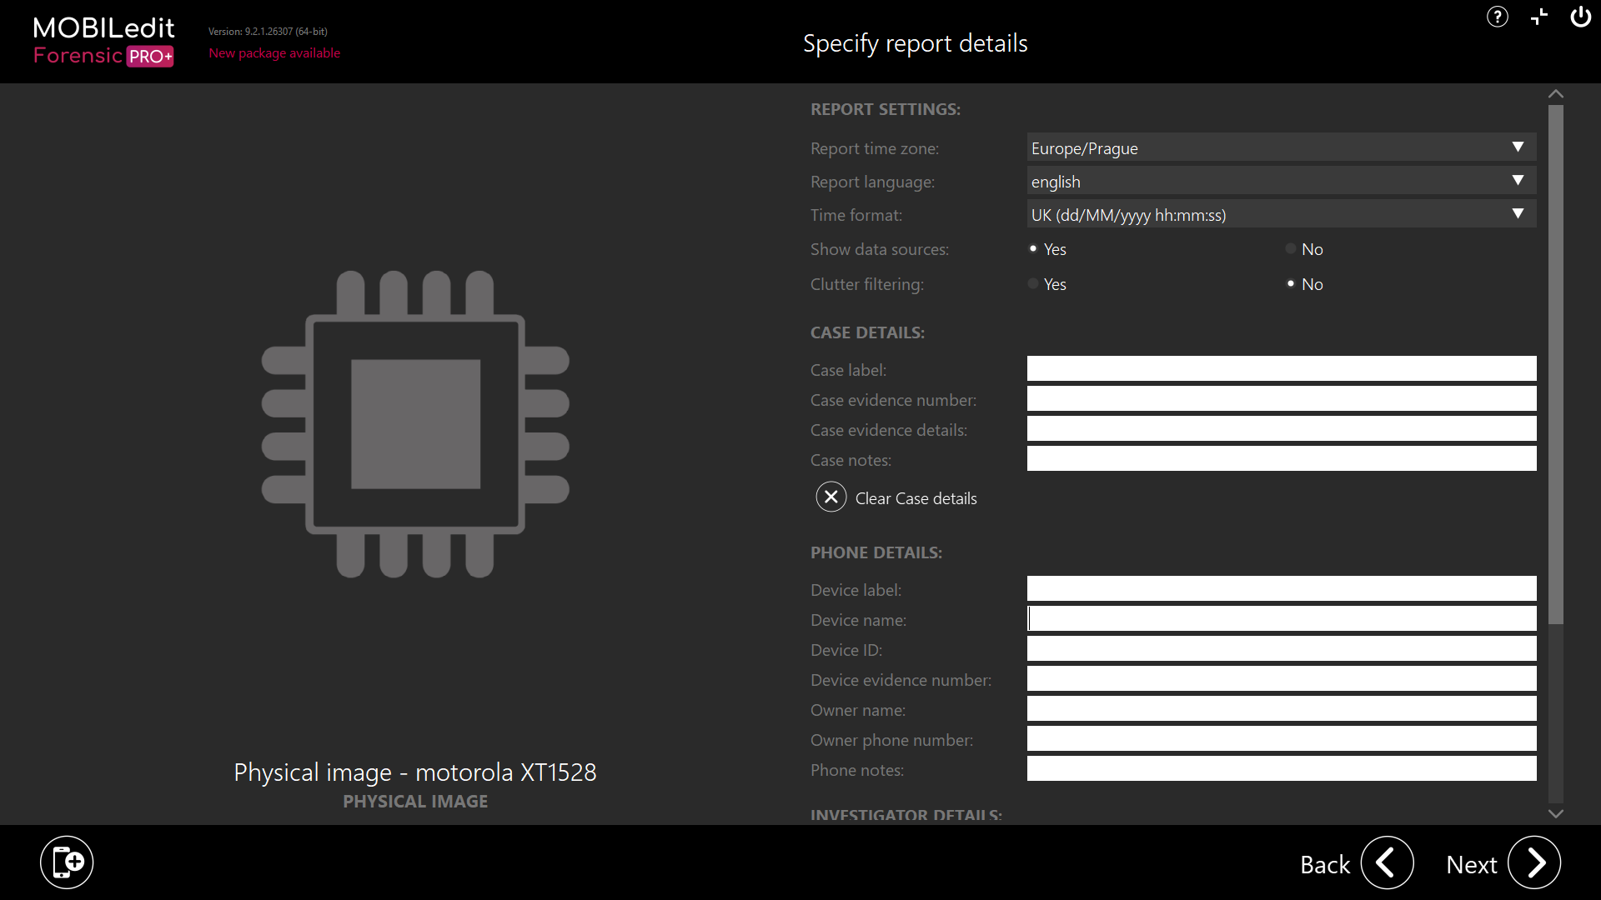Click the Back arrow circle icon
This screenshot has height=900, width=1601.
pos(1387,863)
